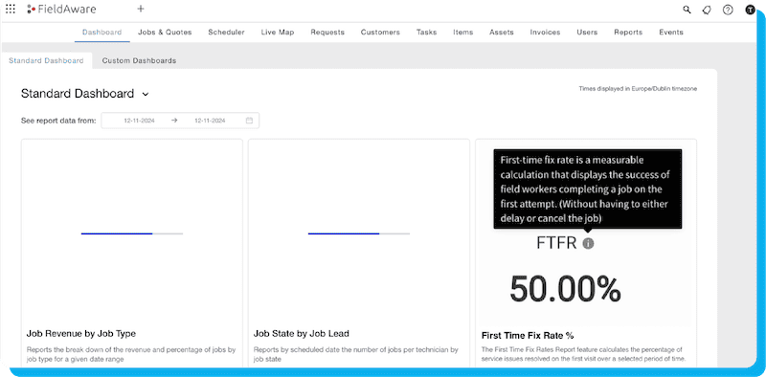Open the Users section
The image size is (766, 377).
pos(587,33)
